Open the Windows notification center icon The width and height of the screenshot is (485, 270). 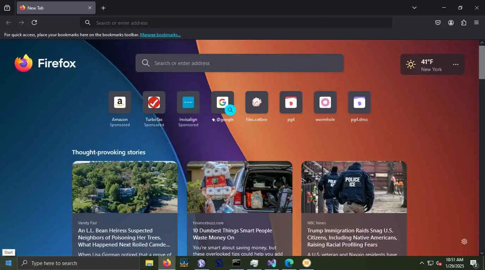click(x=474, y=263)
